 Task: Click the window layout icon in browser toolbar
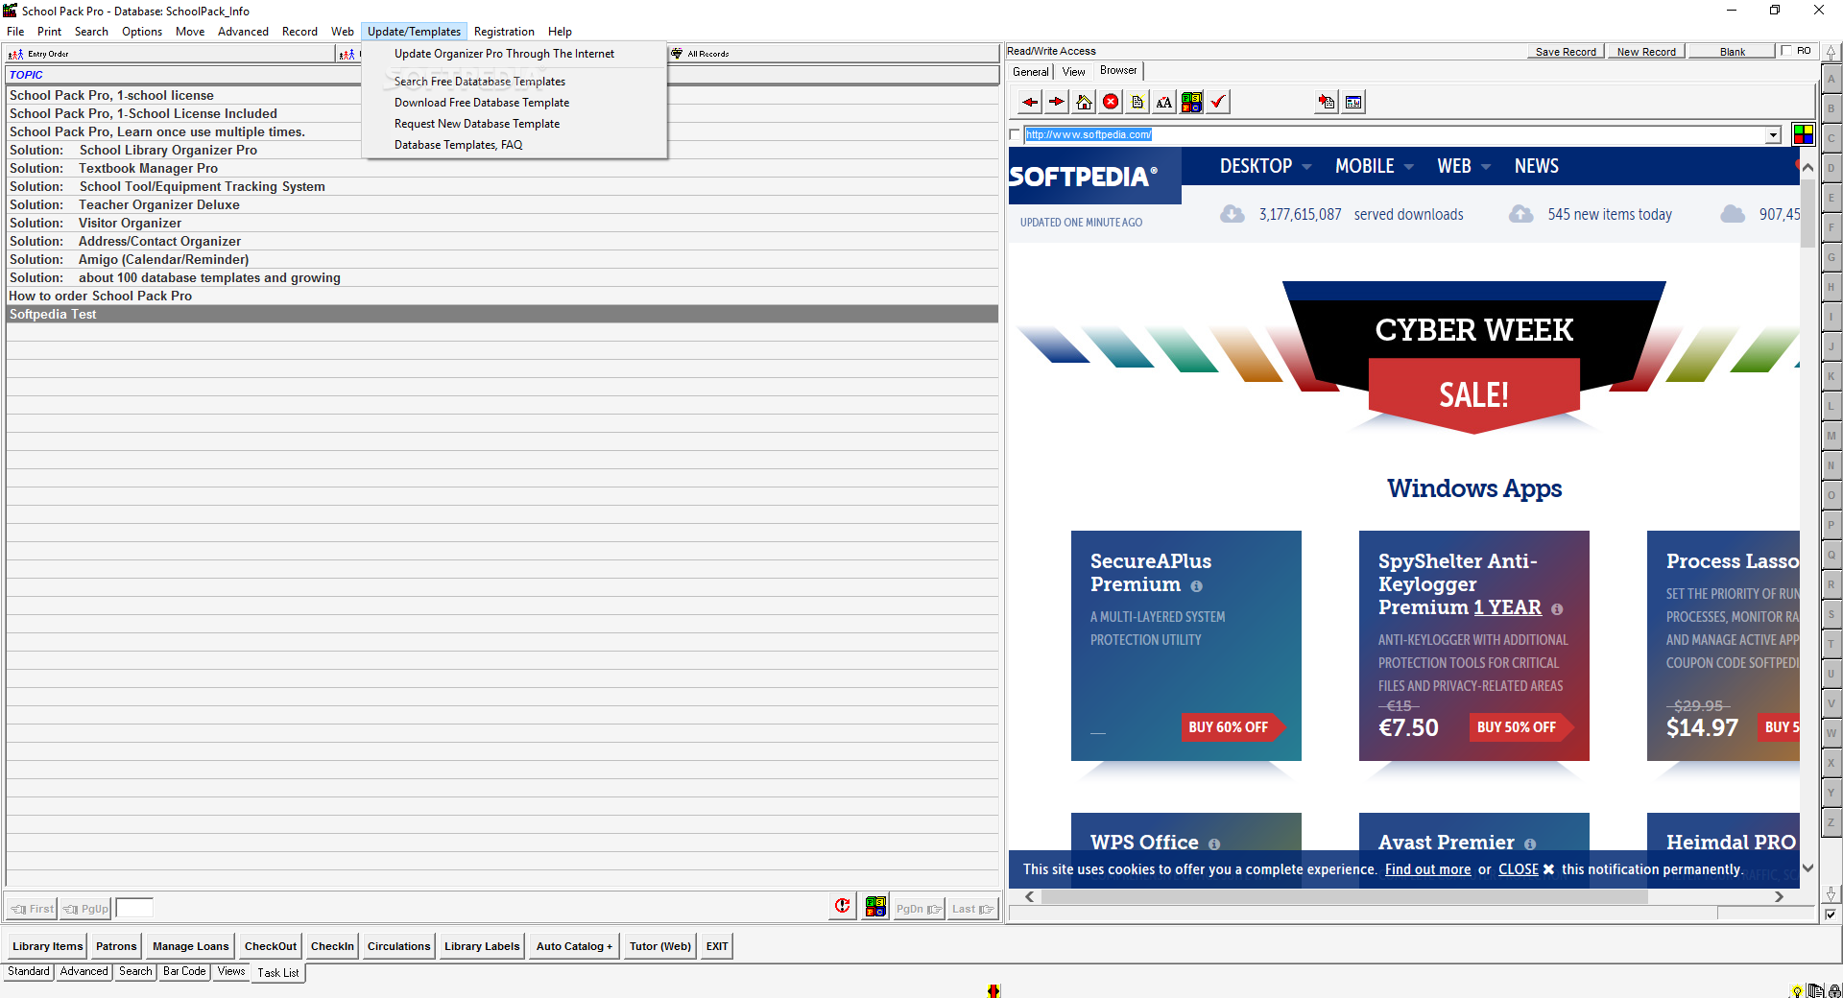[x=1353, y=102]
